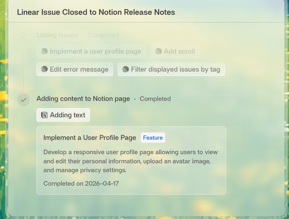Image resolution: width=289 pixels, height=219 pixels.
Task: Click the faded checkmark beside Listing issues
Action: (x=23, y=36)
